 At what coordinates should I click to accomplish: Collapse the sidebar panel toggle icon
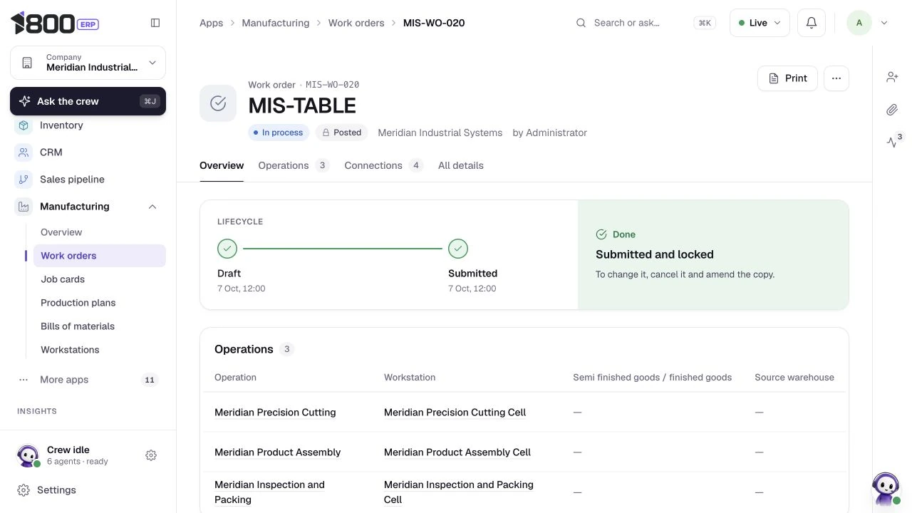coord(155,23)
